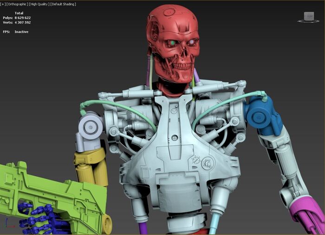Image resolution: width=325 pixels, height=235 pixels.
Task: Open the High Quality viewport menu
Action: click(x=39, y=4)
